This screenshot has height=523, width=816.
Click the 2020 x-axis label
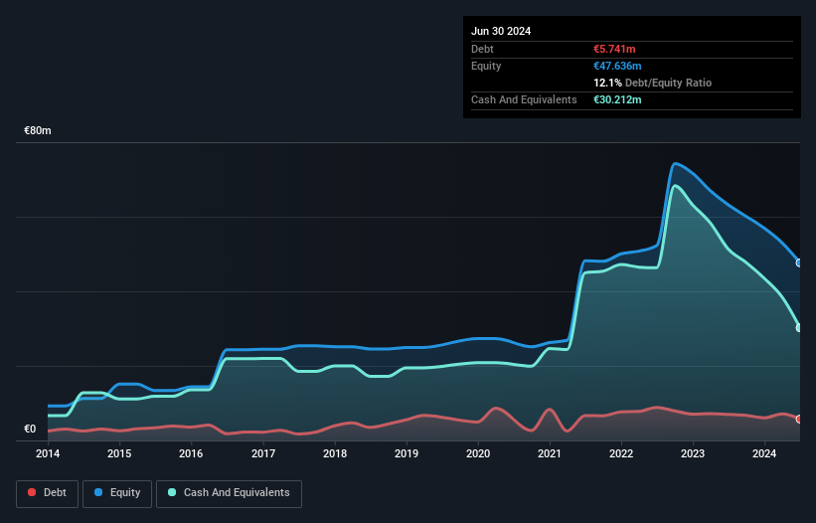click(478, 453)
